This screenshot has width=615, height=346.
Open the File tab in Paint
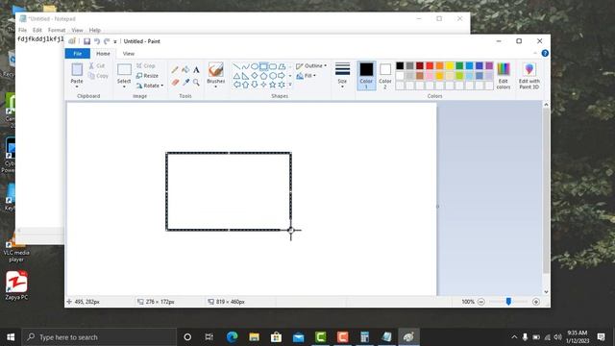(x=78, y=54)
